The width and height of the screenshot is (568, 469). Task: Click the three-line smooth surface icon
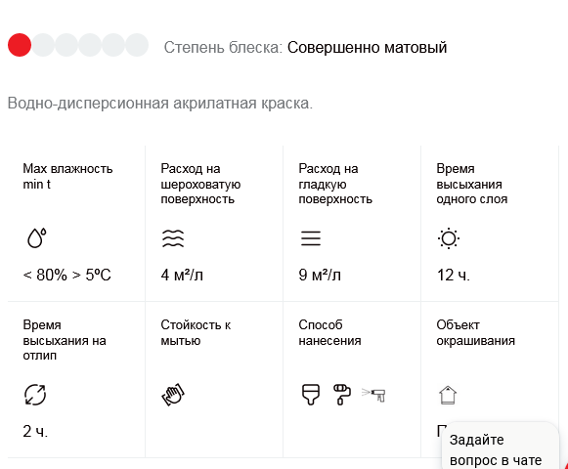point(311,238)
